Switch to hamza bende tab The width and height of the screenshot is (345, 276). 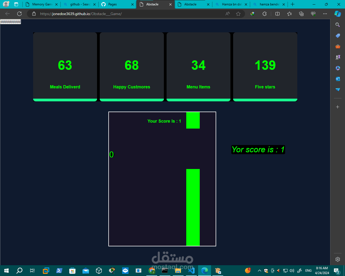click(x=269, y=4)
